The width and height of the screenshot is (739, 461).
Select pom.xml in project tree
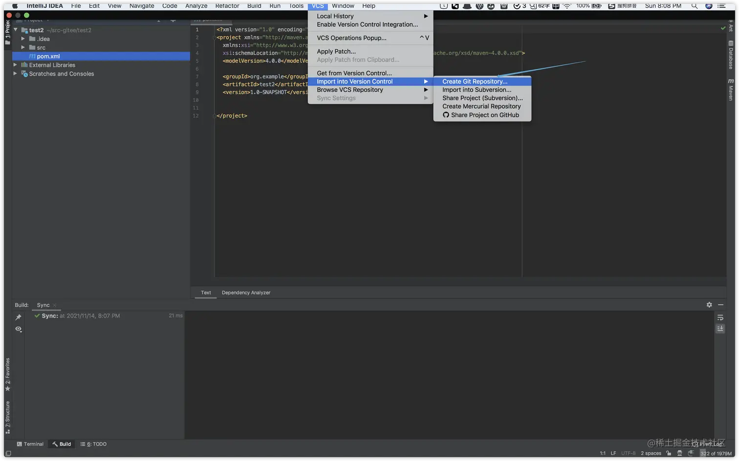tap(101, 56)
